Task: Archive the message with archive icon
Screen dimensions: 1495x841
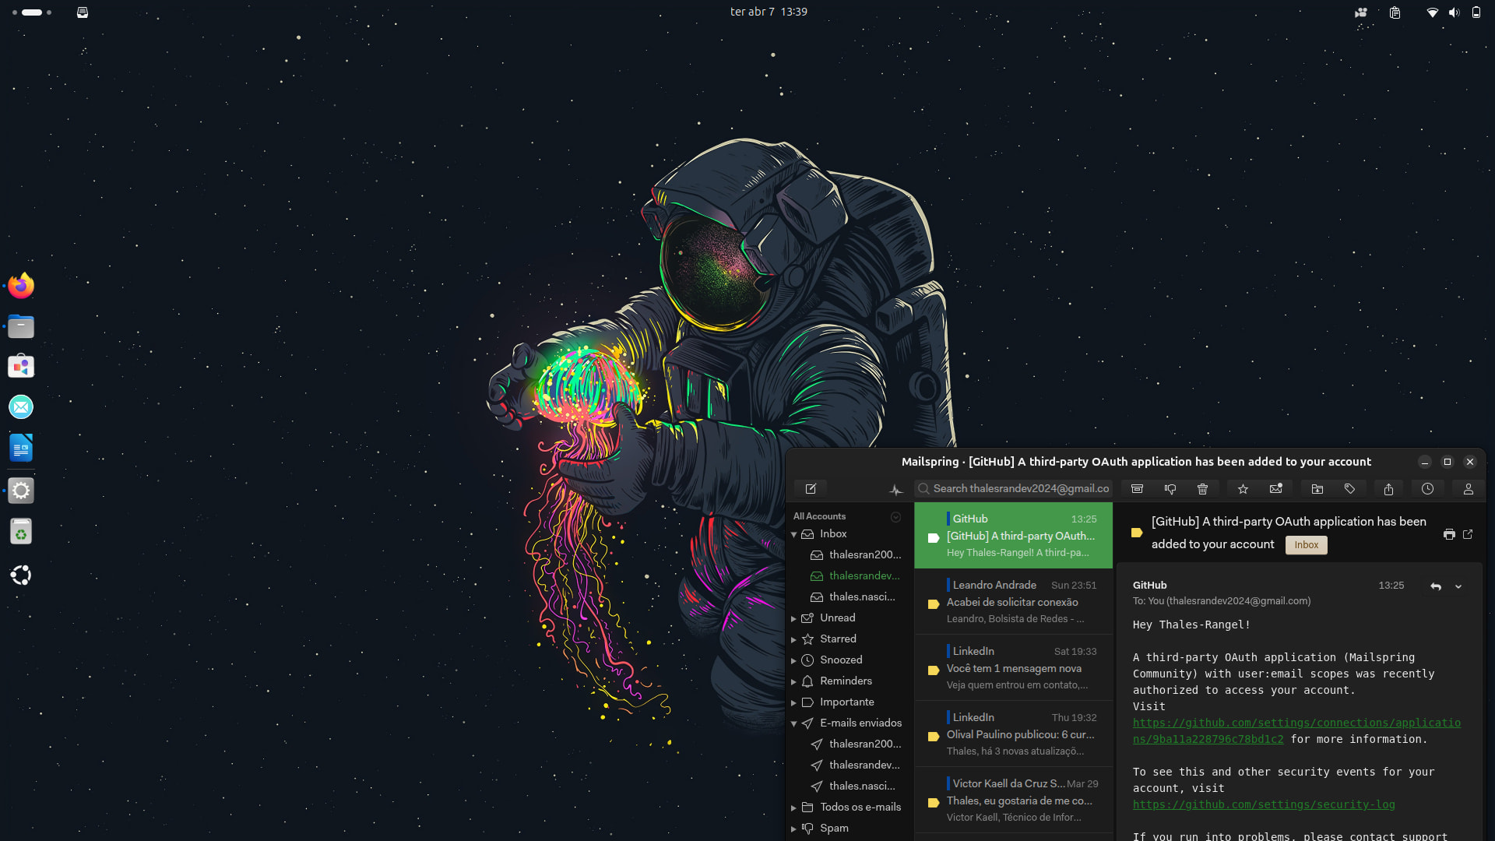Action: tap(1137, 489)
